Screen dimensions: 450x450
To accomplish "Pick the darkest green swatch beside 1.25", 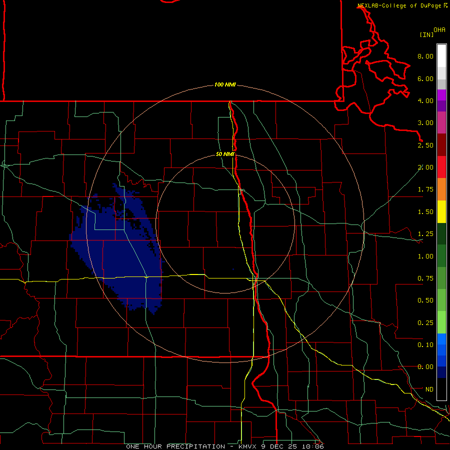I will (441, 233).
